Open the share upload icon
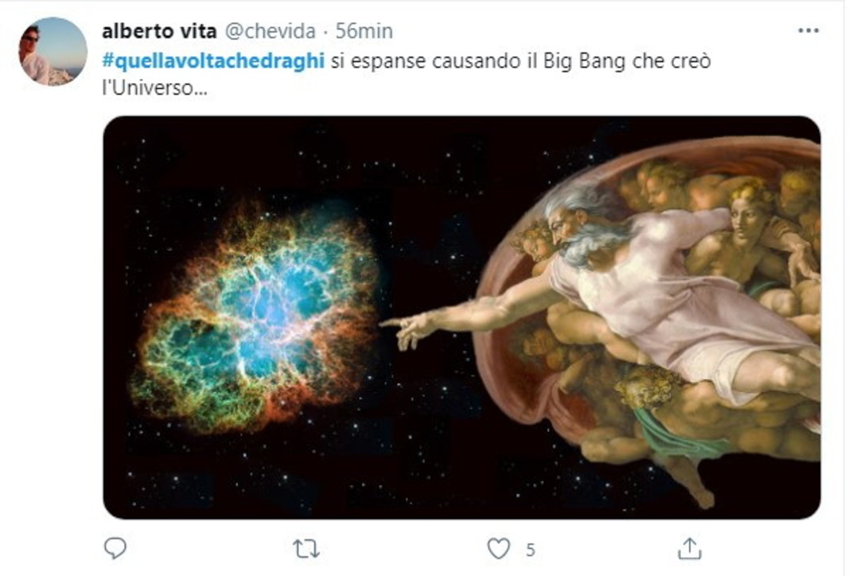Image resolution: width=849 pixels, height=576 pixels. [x=690, y=548]
